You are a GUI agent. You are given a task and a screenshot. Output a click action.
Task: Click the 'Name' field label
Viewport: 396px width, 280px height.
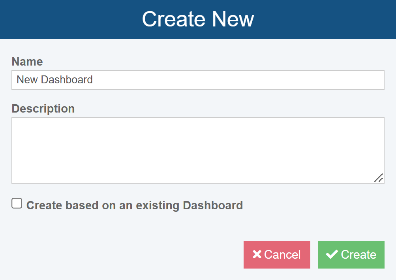[27, 62]
